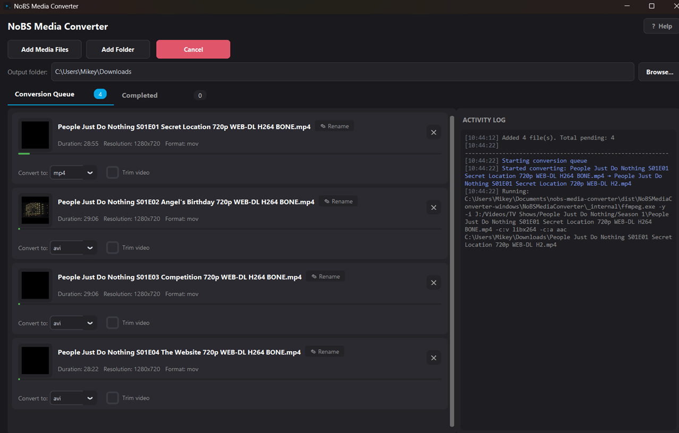Remove S01E01 Secret Location from the queue
Image resolution: width=679 pixels, height=433 pixels.
click(434, 132)
